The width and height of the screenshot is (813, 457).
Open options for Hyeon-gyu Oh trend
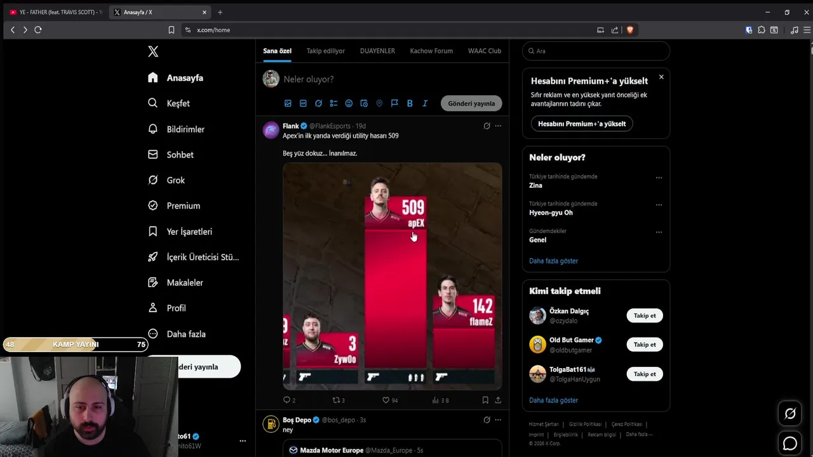659,205
